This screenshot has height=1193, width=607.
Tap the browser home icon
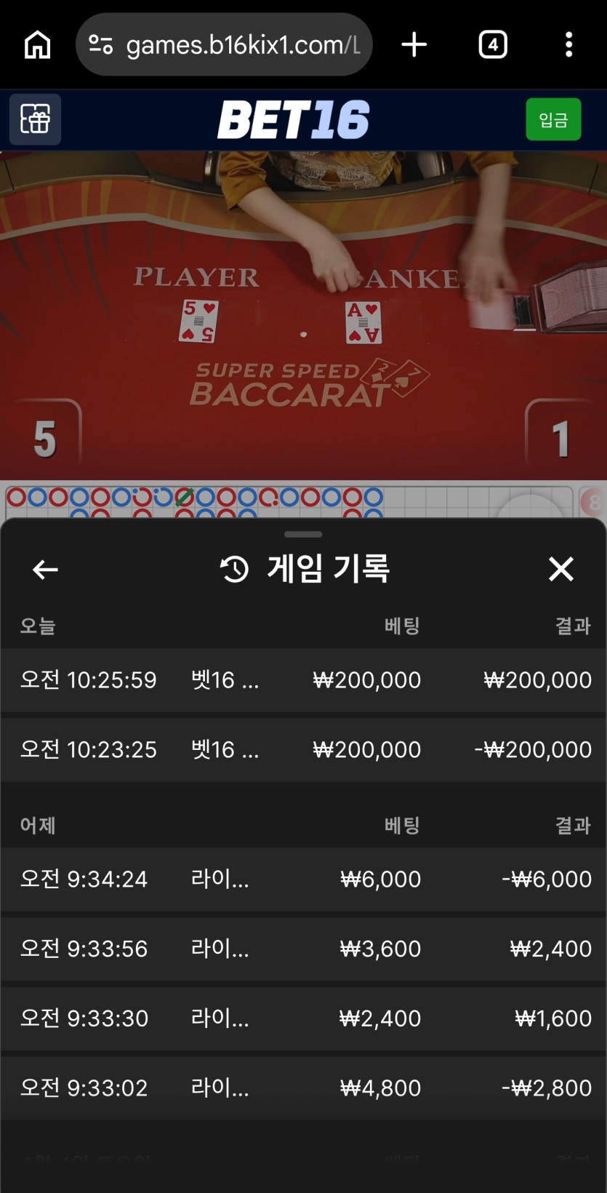(37, 45)
